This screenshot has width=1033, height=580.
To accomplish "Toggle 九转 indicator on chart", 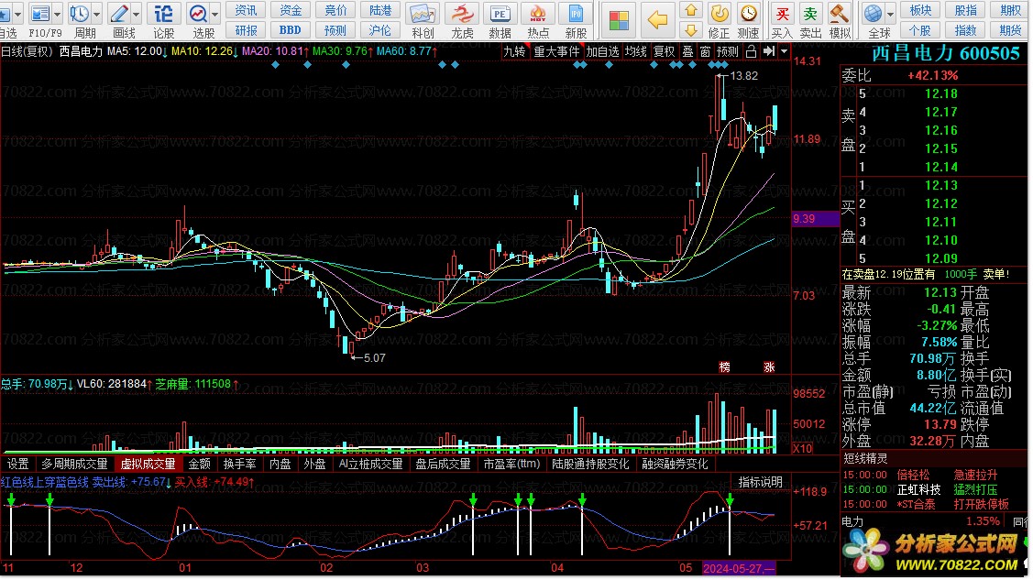I will click(514, 51).
